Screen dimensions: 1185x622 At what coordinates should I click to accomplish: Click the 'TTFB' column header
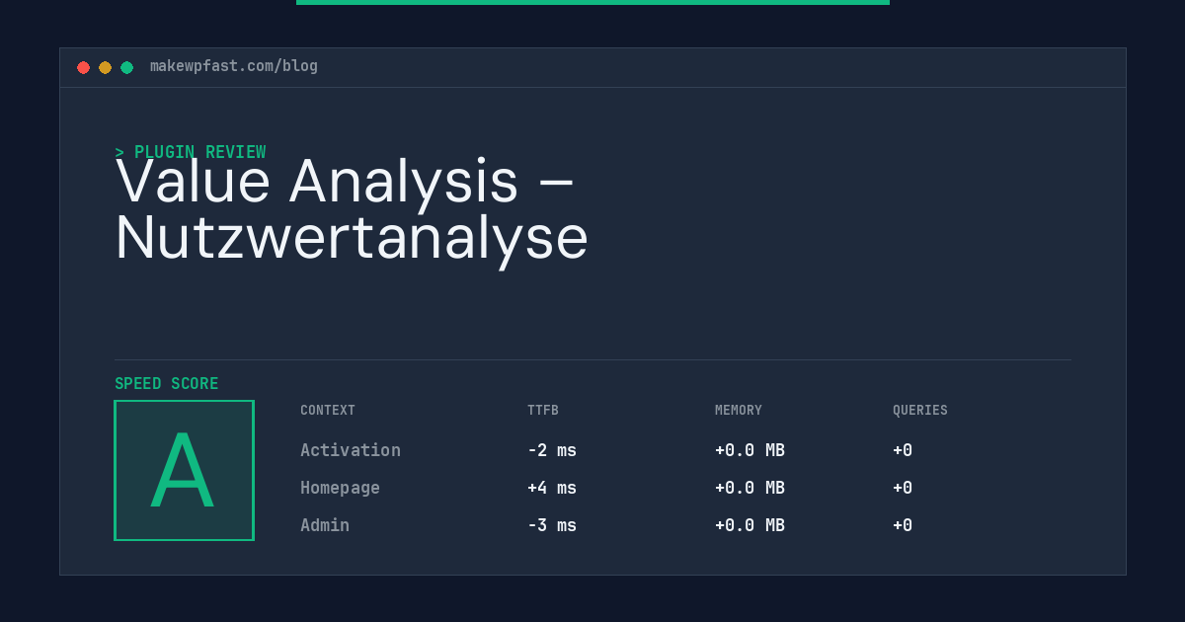coord(543,411)
